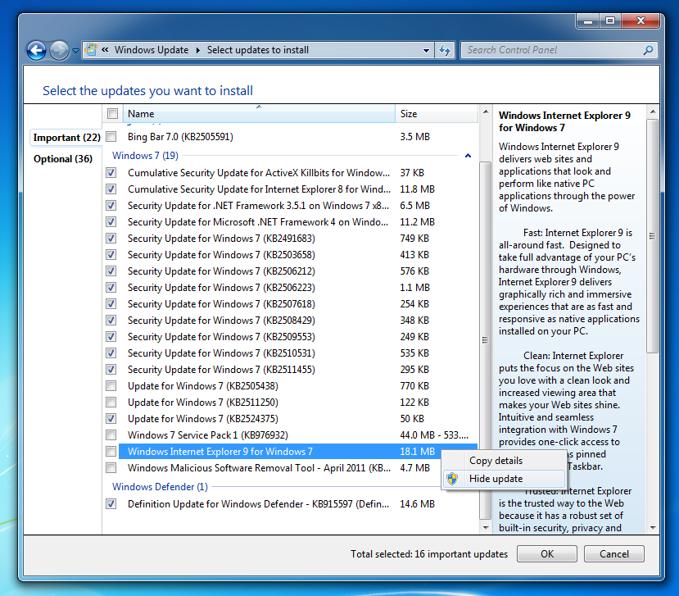The height and width of the screenshot is (596, 679).
Task: Uncheck Security Update for Microsoft .NET Framework 4
Action: (111, 222)
